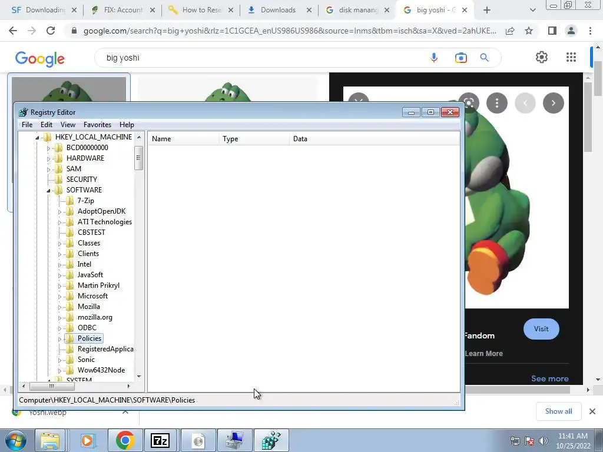The image size is (603, 452).
Task: Click the Data column header
Action: tap(375, 139)
